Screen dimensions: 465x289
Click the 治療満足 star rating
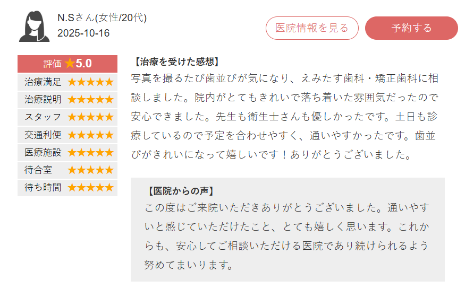click(90, 82)
